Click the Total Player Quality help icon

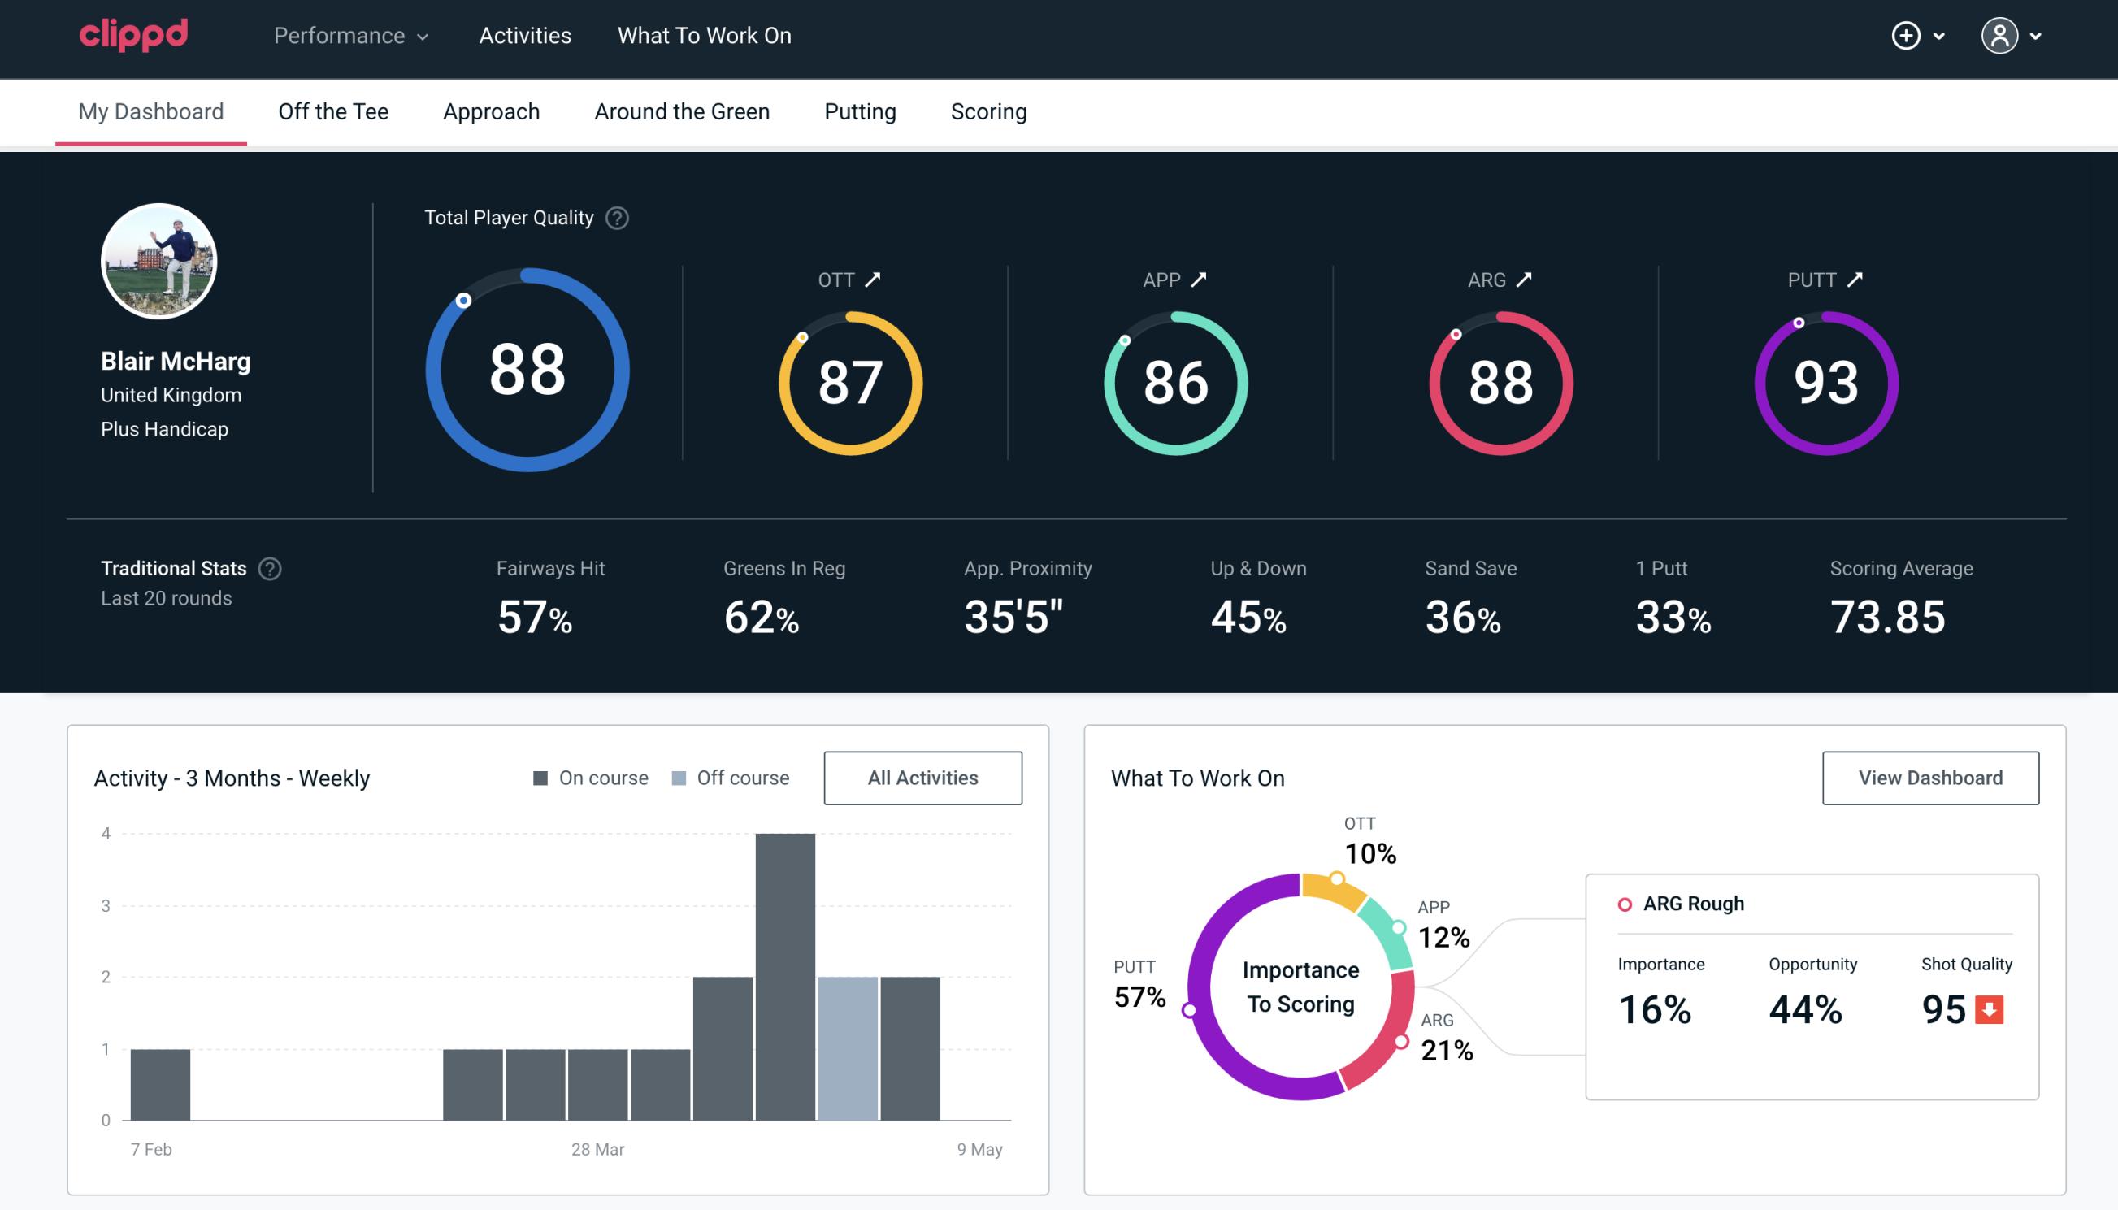615,217
